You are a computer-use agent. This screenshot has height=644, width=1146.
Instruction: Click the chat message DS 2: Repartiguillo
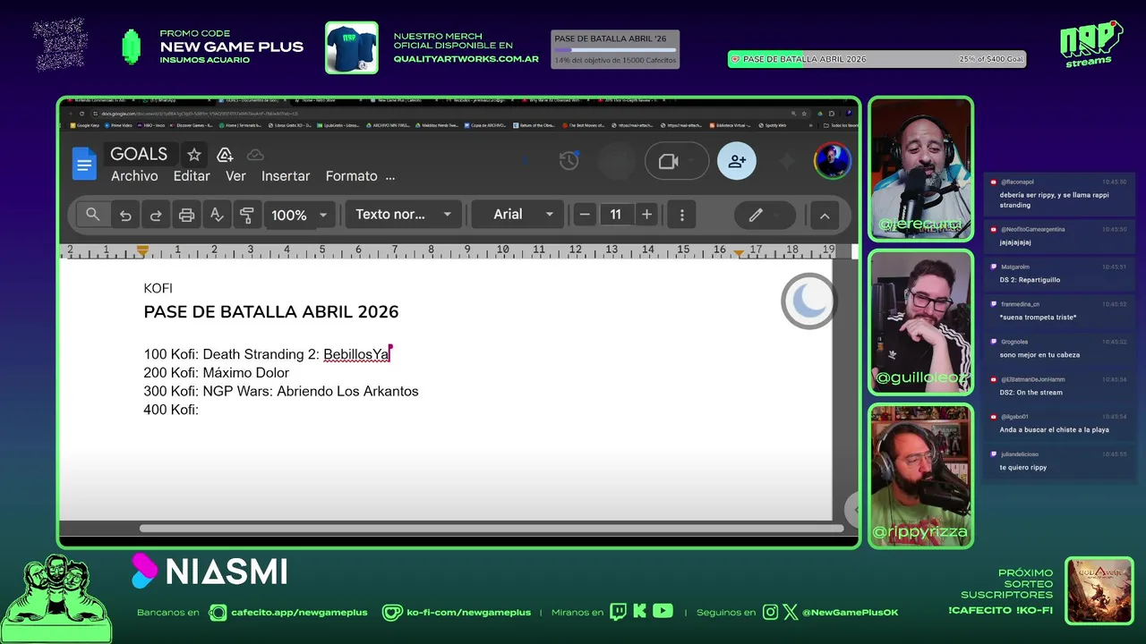[x=1030, y=280]
